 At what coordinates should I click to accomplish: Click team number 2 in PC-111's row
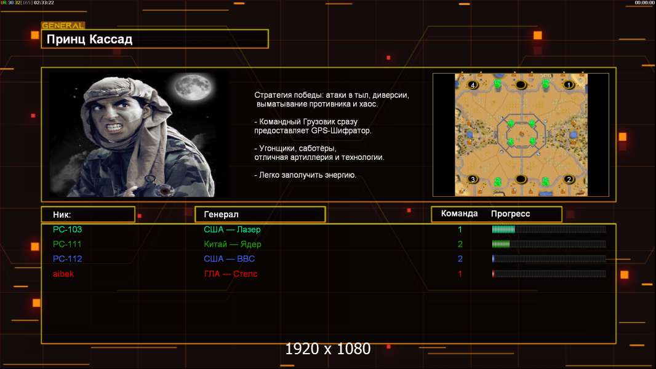click(x=460, y=244)
